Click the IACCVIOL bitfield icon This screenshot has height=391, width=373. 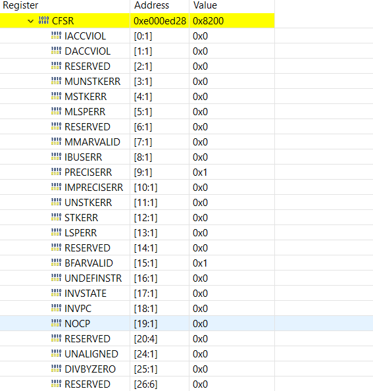(56, 36)
